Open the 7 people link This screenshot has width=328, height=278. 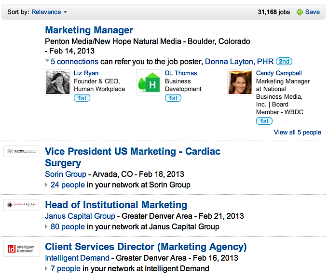pos(66,268)
